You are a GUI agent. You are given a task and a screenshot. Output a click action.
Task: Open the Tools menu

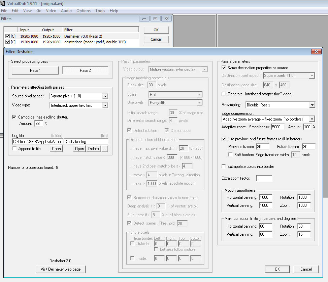[100, 11]
